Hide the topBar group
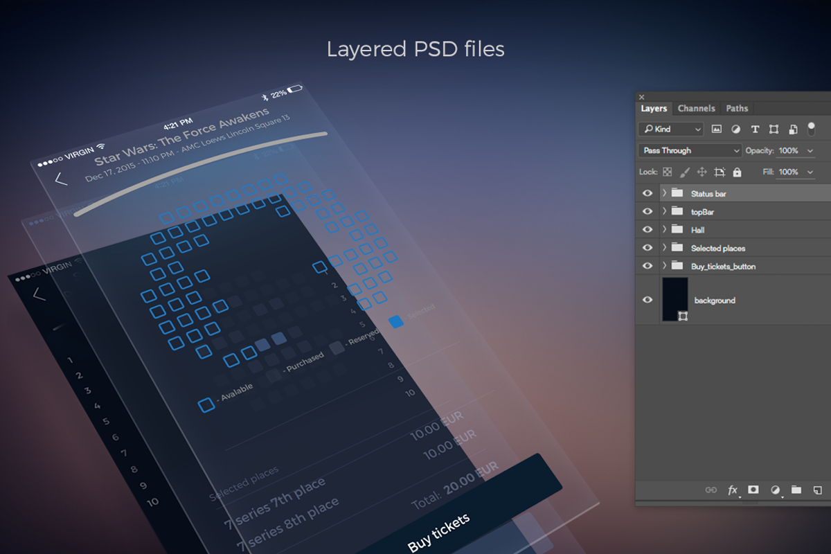The width and height of the screenshot is (831, 554). coord(647,211)
